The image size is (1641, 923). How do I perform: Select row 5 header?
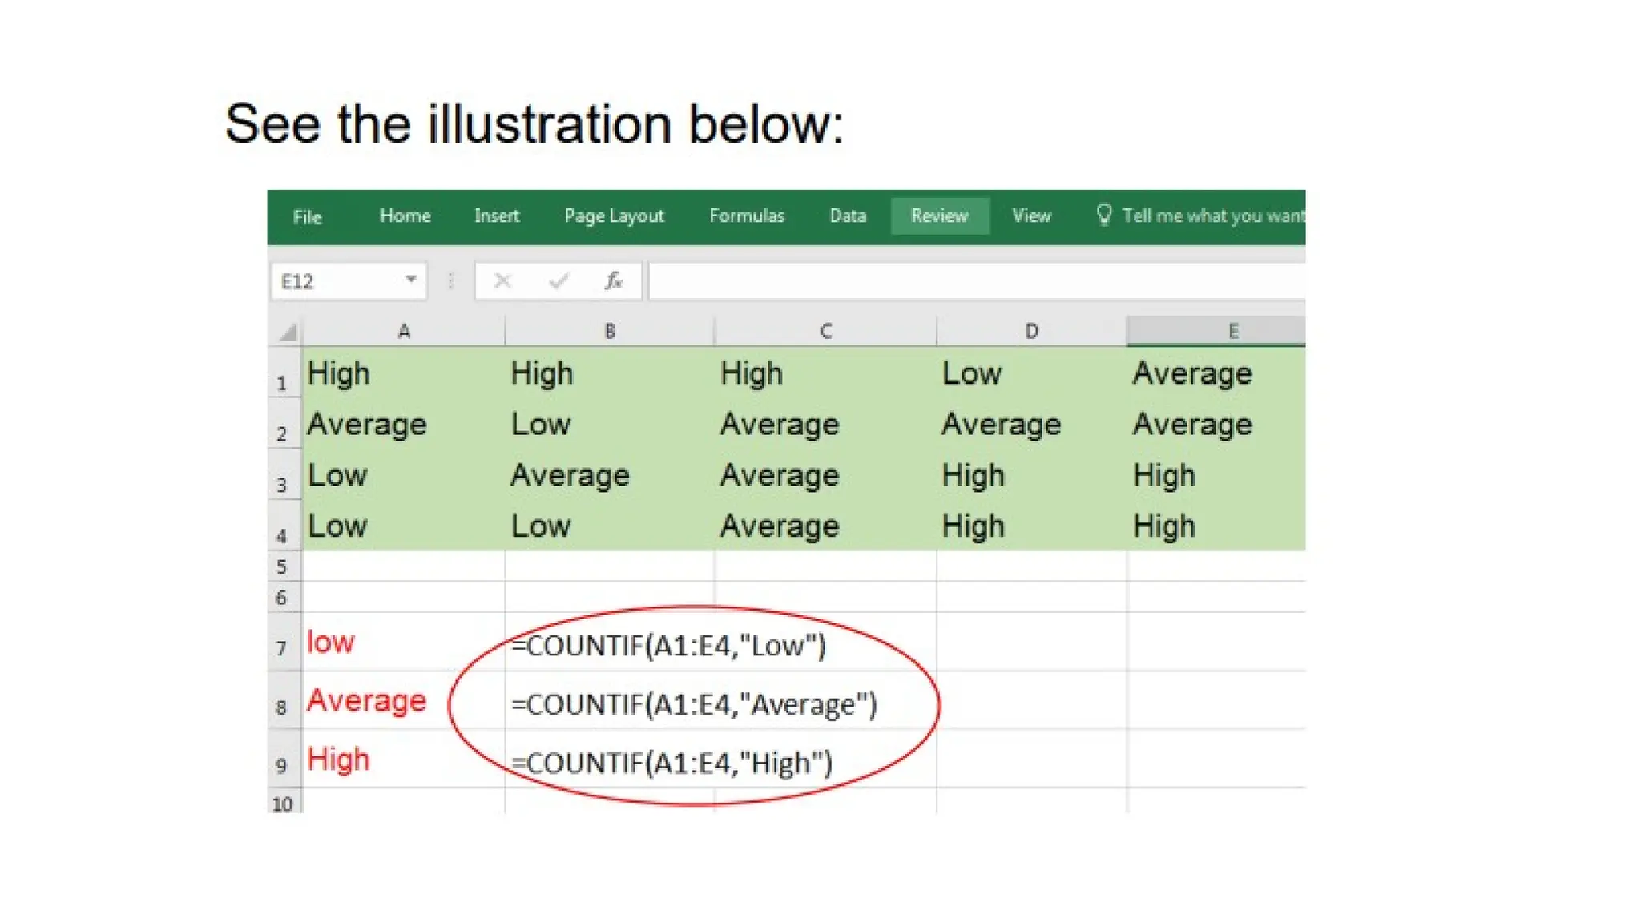pos(282,567)
